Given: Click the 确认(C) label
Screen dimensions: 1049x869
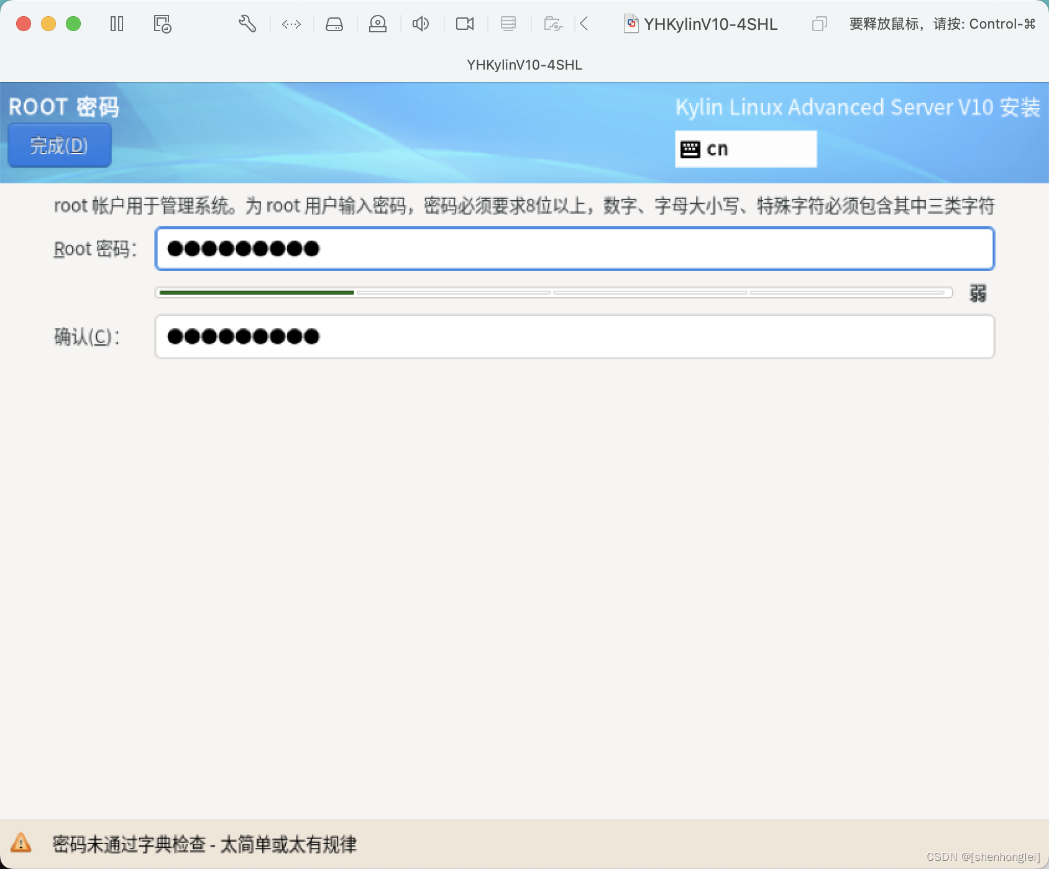Looking at the screenshot, I should pos(87,337).
